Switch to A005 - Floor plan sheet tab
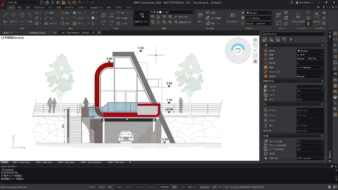The height and width of the screenshot is (190, 338). [116, 162]
